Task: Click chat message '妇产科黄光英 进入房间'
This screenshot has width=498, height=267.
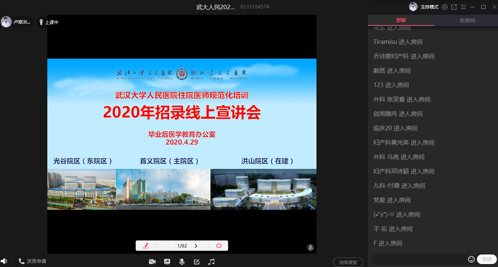Action: (x=404, y=142)
